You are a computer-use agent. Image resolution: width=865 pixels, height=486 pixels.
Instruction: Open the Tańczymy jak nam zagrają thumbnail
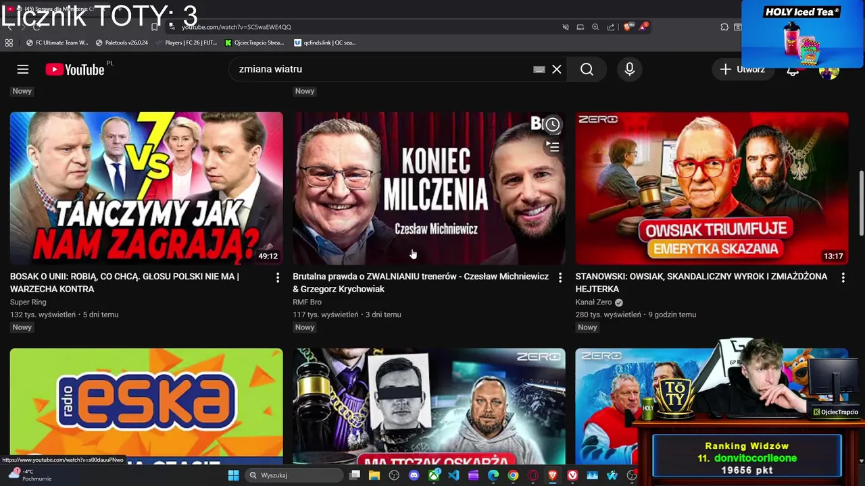coord(147,188)
